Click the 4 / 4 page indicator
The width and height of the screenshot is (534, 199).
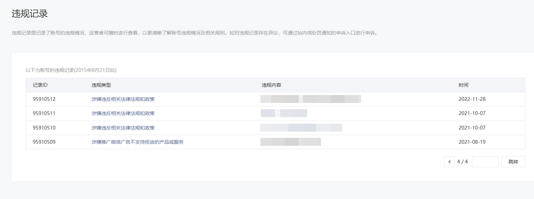pos(462,162)
